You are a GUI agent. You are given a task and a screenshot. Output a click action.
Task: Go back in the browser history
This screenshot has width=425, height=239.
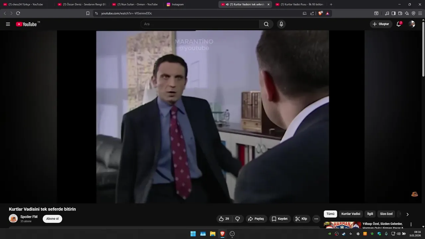(5, 13)
